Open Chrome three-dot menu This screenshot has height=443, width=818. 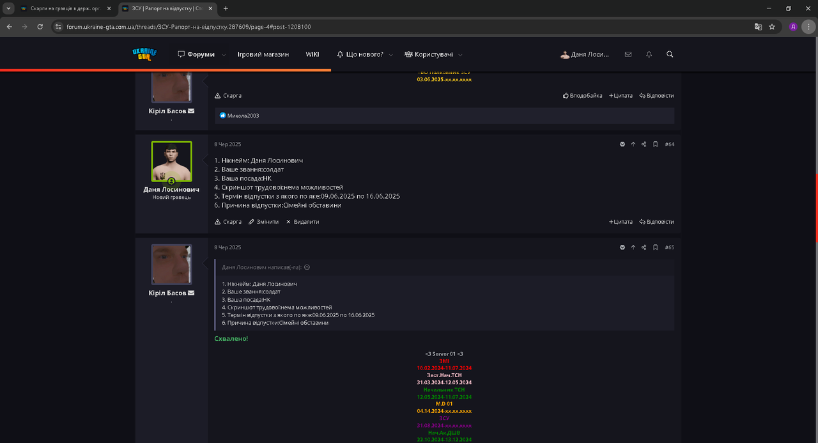pyautogui.click(x=808, y=27)
